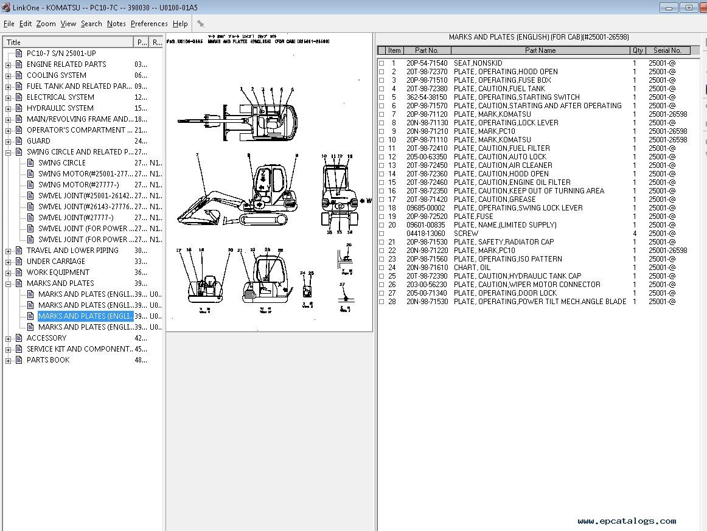Check the box for item 7 PLATE,MARK,KOMATSU

tap(381, 114)
